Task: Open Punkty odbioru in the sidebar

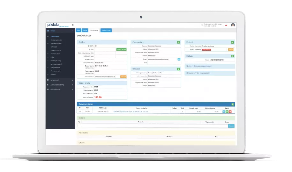Action: (x=56, y=50)
